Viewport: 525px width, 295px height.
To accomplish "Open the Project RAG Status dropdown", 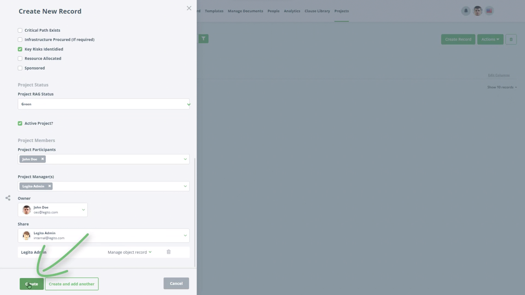I will [x=104, y=104].
